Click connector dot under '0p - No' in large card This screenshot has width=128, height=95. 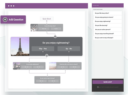click(69, 52)
